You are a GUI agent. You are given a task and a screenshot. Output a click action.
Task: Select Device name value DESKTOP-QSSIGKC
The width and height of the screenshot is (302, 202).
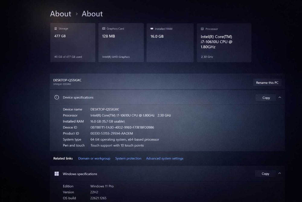105,109
